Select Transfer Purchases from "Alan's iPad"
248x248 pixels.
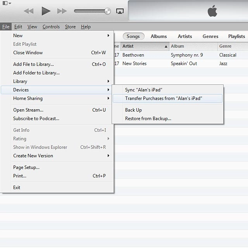[x=164, y=98]
